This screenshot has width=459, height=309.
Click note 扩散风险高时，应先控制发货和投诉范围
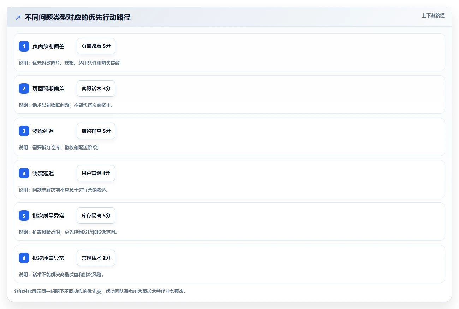click(x=68, y=232)
